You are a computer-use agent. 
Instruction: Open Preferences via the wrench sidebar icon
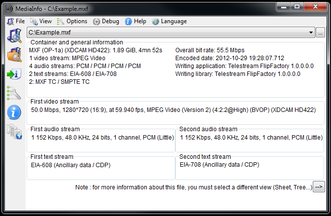(14, 93)
